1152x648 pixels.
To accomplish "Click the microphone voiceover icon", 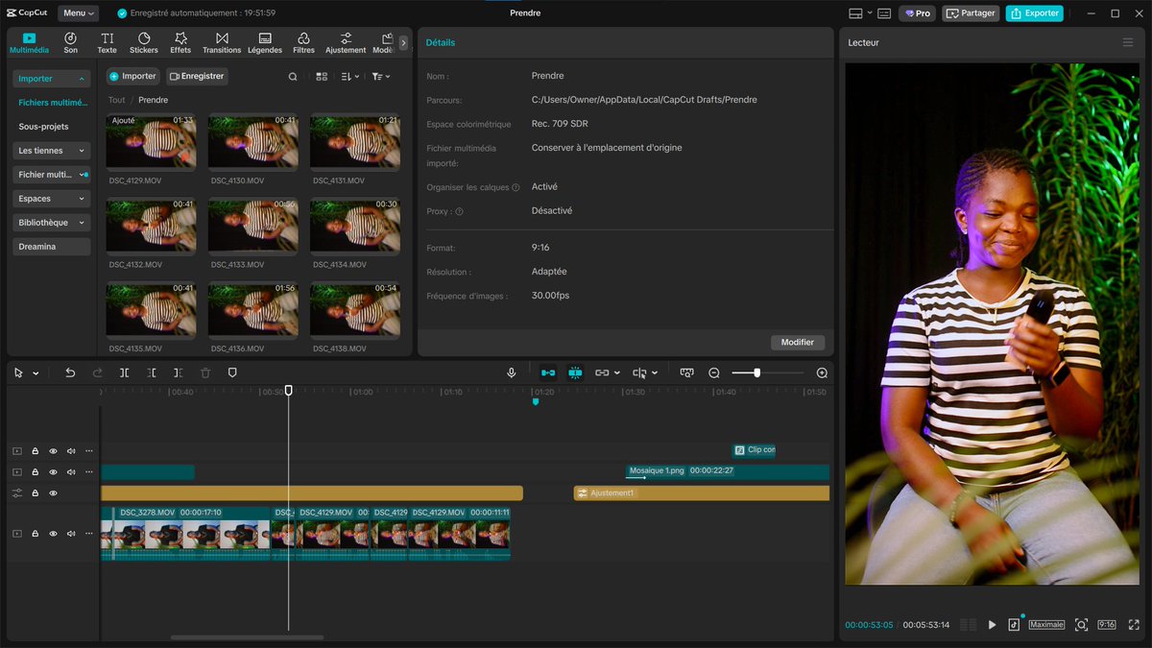I will (x=512, y=372).
